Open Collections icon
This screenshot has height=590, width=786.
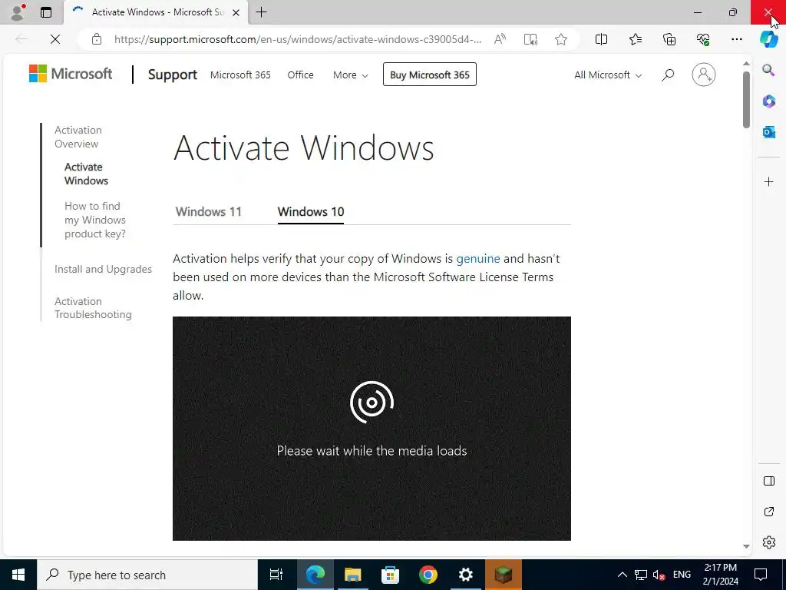[x=669, y=39]
